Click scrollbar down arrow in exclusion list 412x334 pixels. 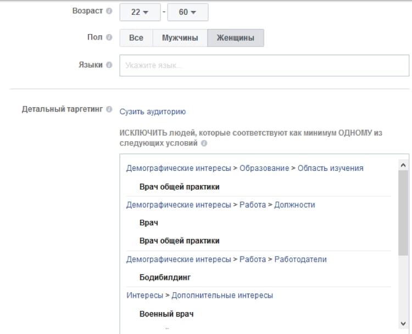tap(404, 324)
